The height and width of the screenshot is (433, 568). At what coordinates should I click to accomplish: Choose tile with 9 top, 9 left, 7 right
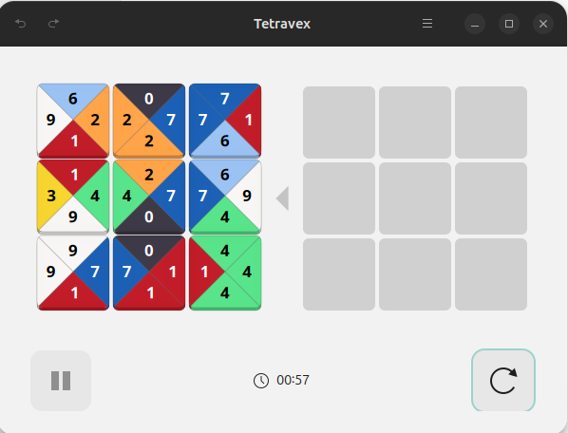coord(73,273)
